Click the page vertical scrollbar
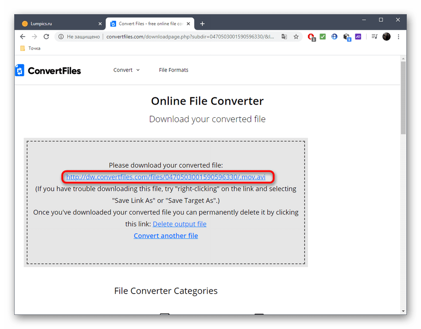Screen dimensions: 421x329 coord(403,97)
